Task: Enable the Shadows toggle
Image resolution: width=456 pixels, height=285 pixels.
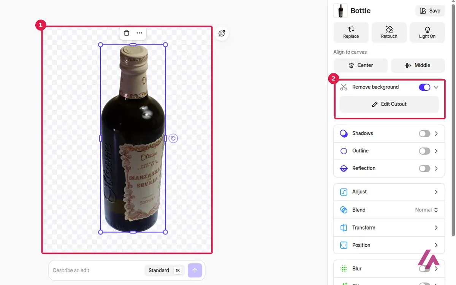Action: (424, 133)
